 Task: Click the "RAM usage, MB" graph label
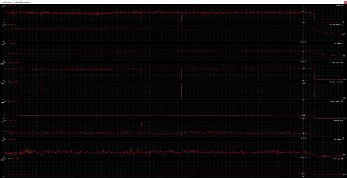point(338,159)
